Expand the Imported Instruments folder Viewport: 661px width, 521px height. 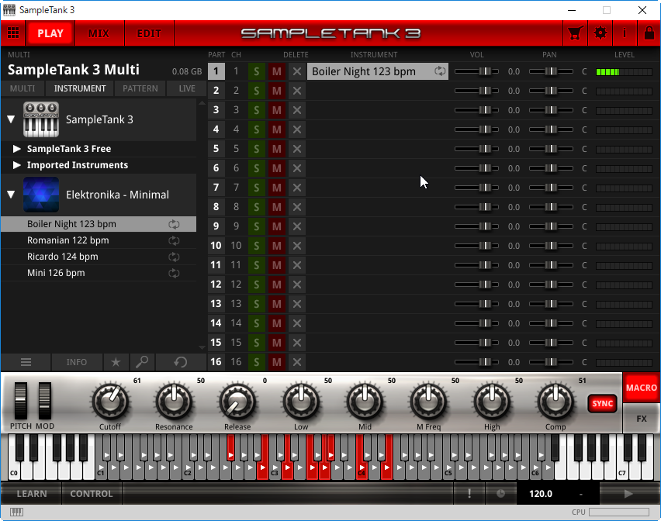click(x=17, y=165)
